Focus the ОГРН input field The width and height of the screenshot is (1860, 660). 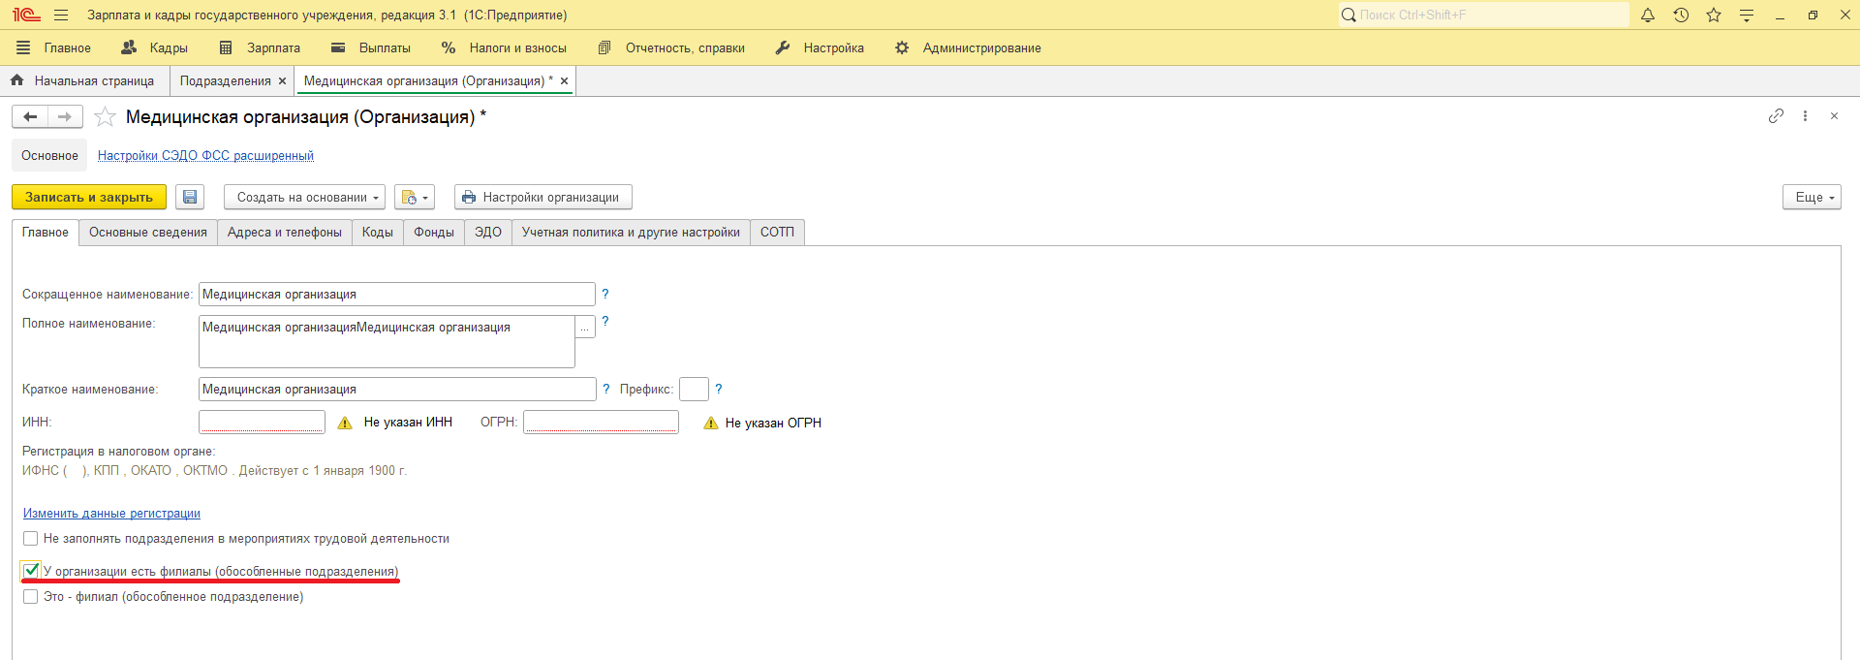[601, 423]
